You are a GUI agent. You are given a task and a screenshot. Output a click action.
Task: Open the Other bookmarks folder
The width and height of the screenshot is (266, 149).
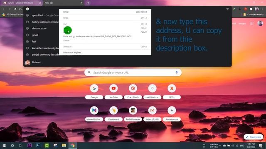(254, 14)
